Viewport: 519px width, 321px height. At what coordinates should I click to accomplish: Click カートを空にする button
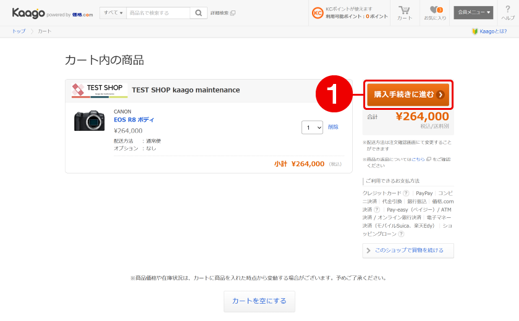point(259,301)
